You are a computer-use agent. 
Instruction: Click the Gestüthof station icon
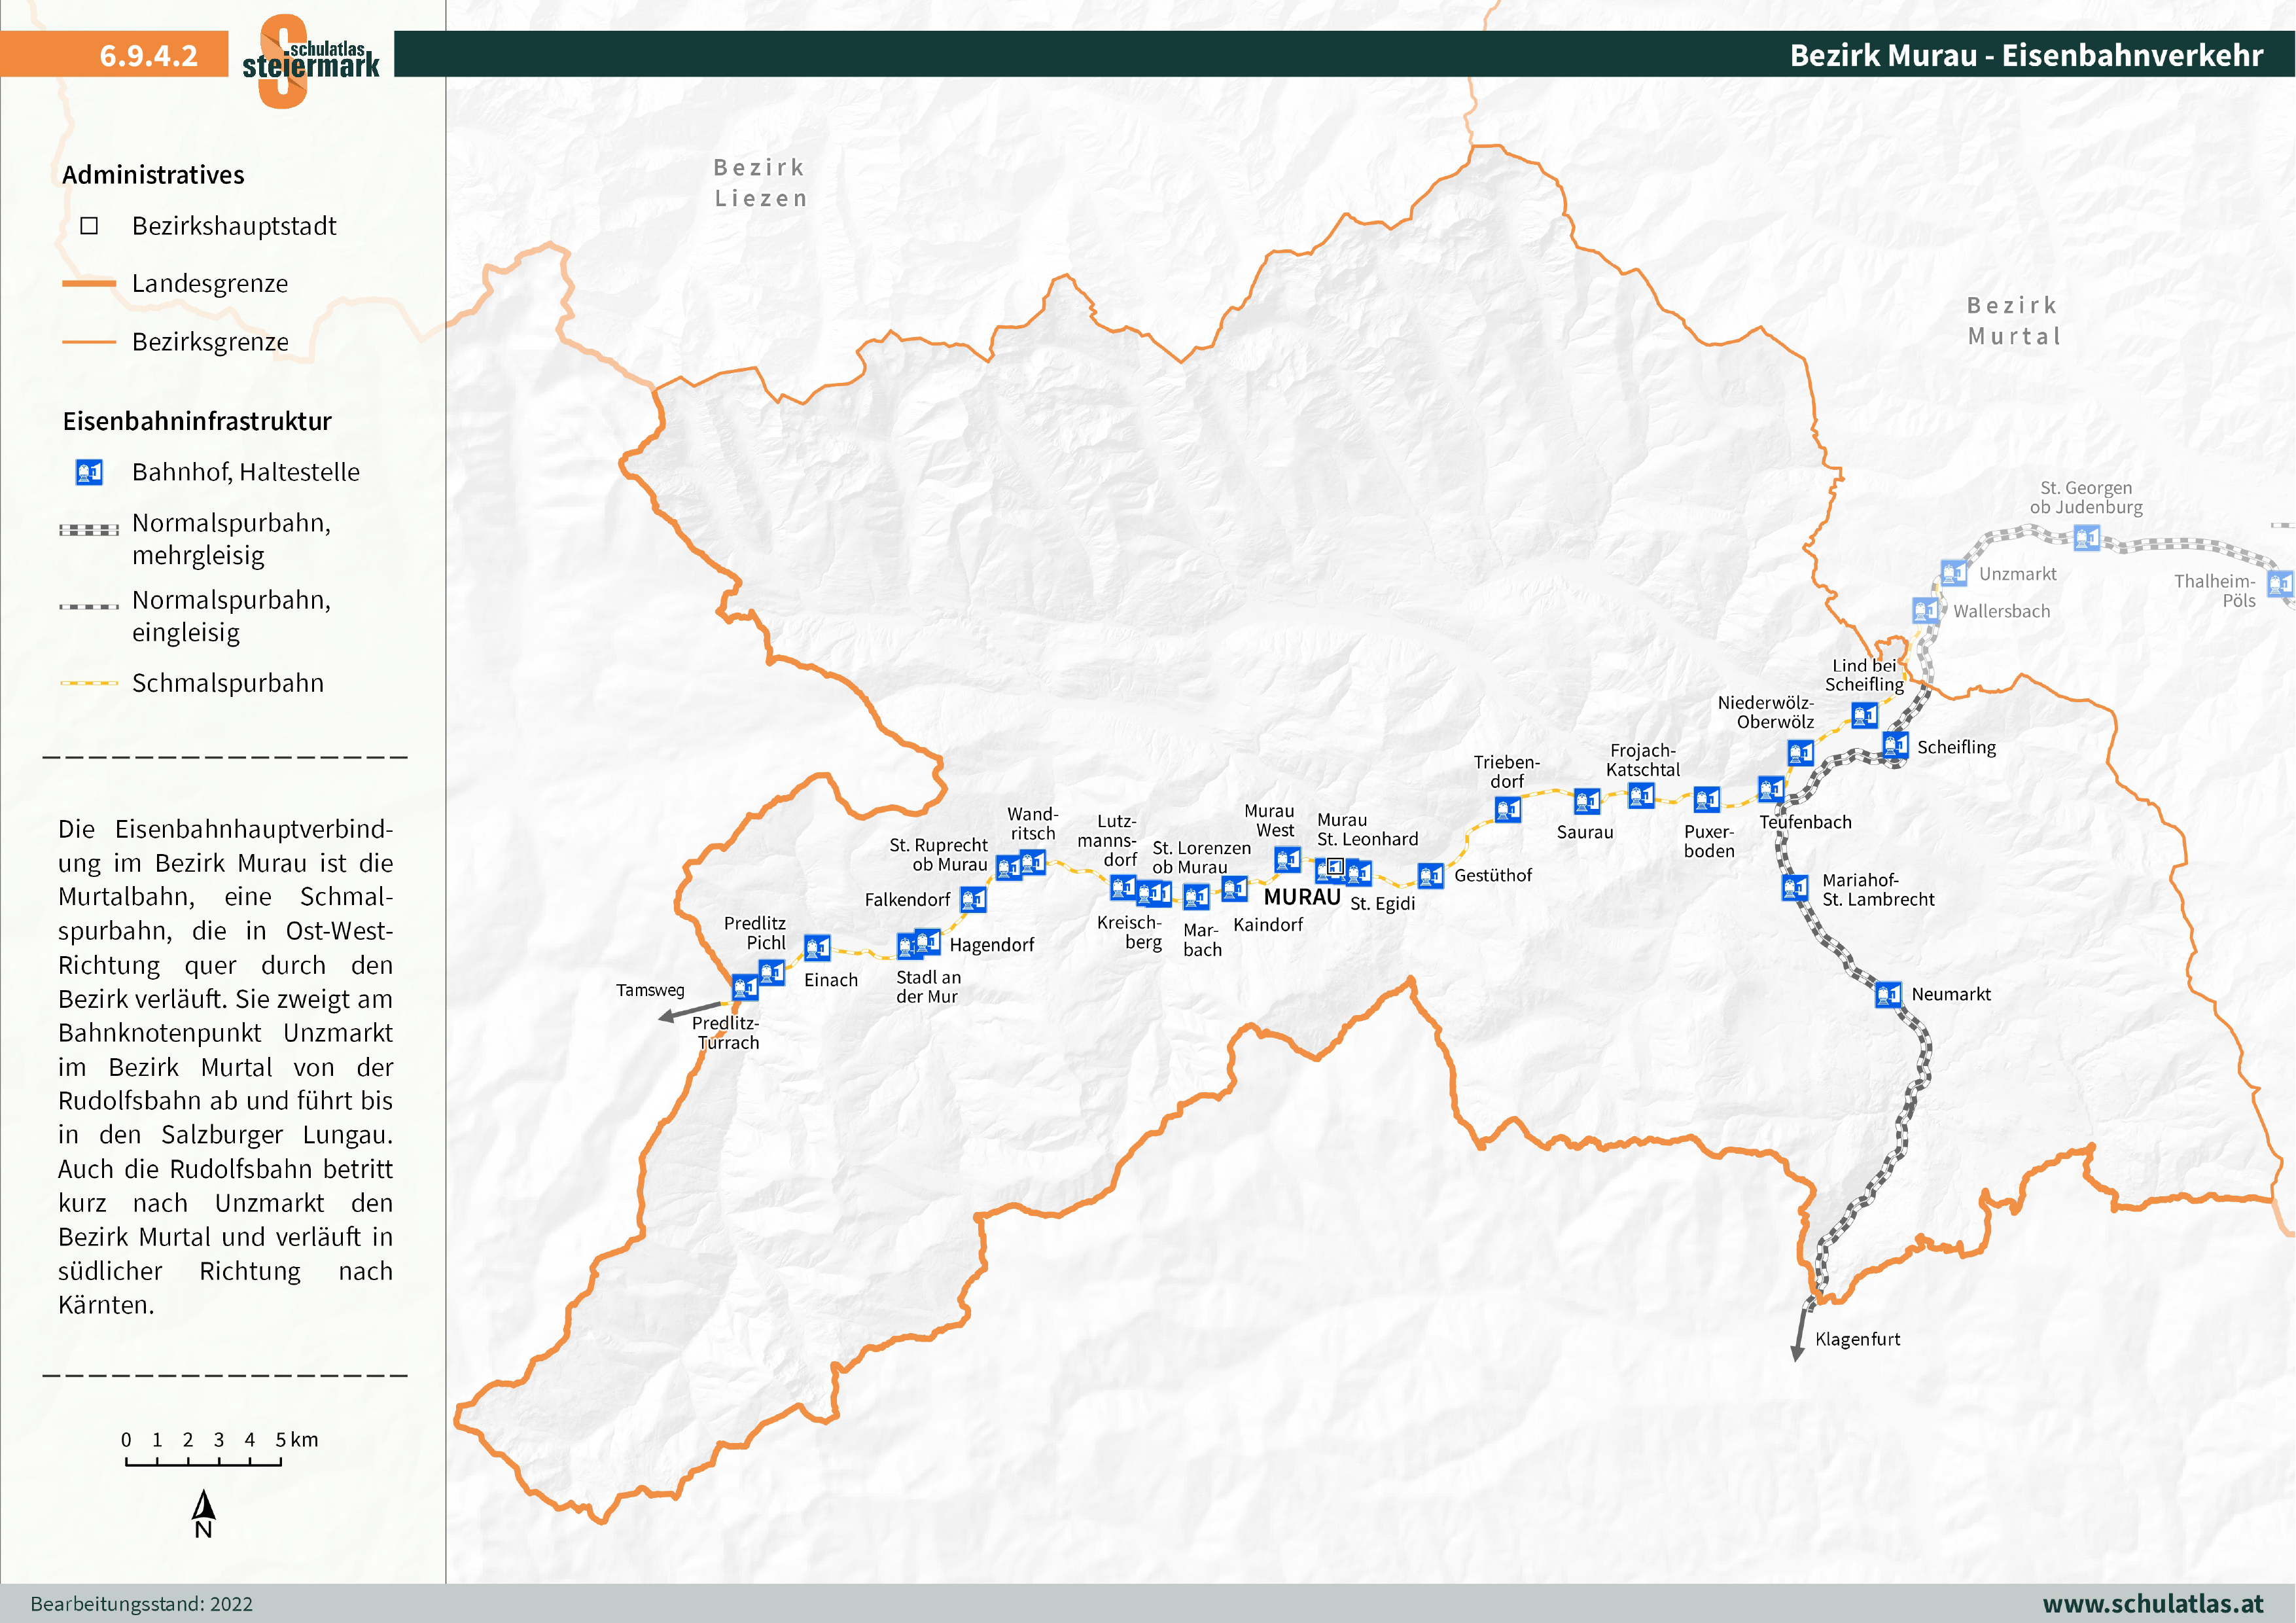coord(1430,876)
